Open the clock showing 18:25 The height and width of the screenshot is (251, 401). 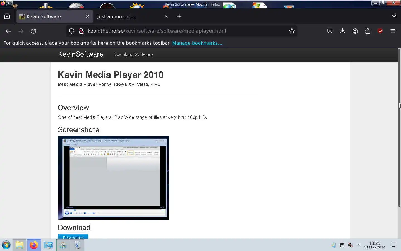(x=375, y=245)
